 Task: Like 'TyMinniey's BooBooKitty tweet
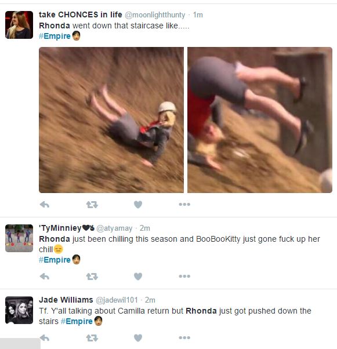click(138, 276)
